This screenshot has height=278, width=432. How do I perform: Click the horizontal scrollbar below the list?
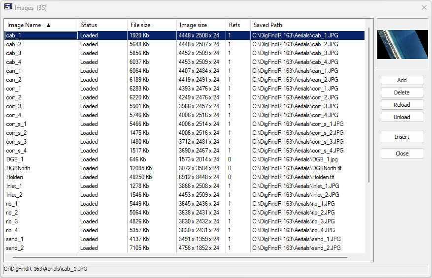[x=180, y=257]
